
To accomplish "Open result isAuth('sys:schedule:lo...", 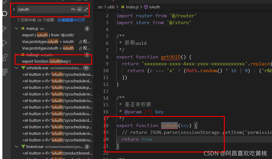I will (x=58, y=107).
